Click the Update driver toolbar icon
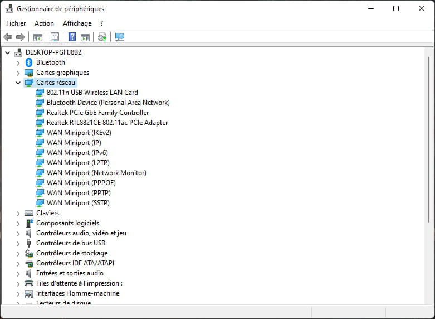The height and width of the screenshot is (319, 435). pos(102,37)
